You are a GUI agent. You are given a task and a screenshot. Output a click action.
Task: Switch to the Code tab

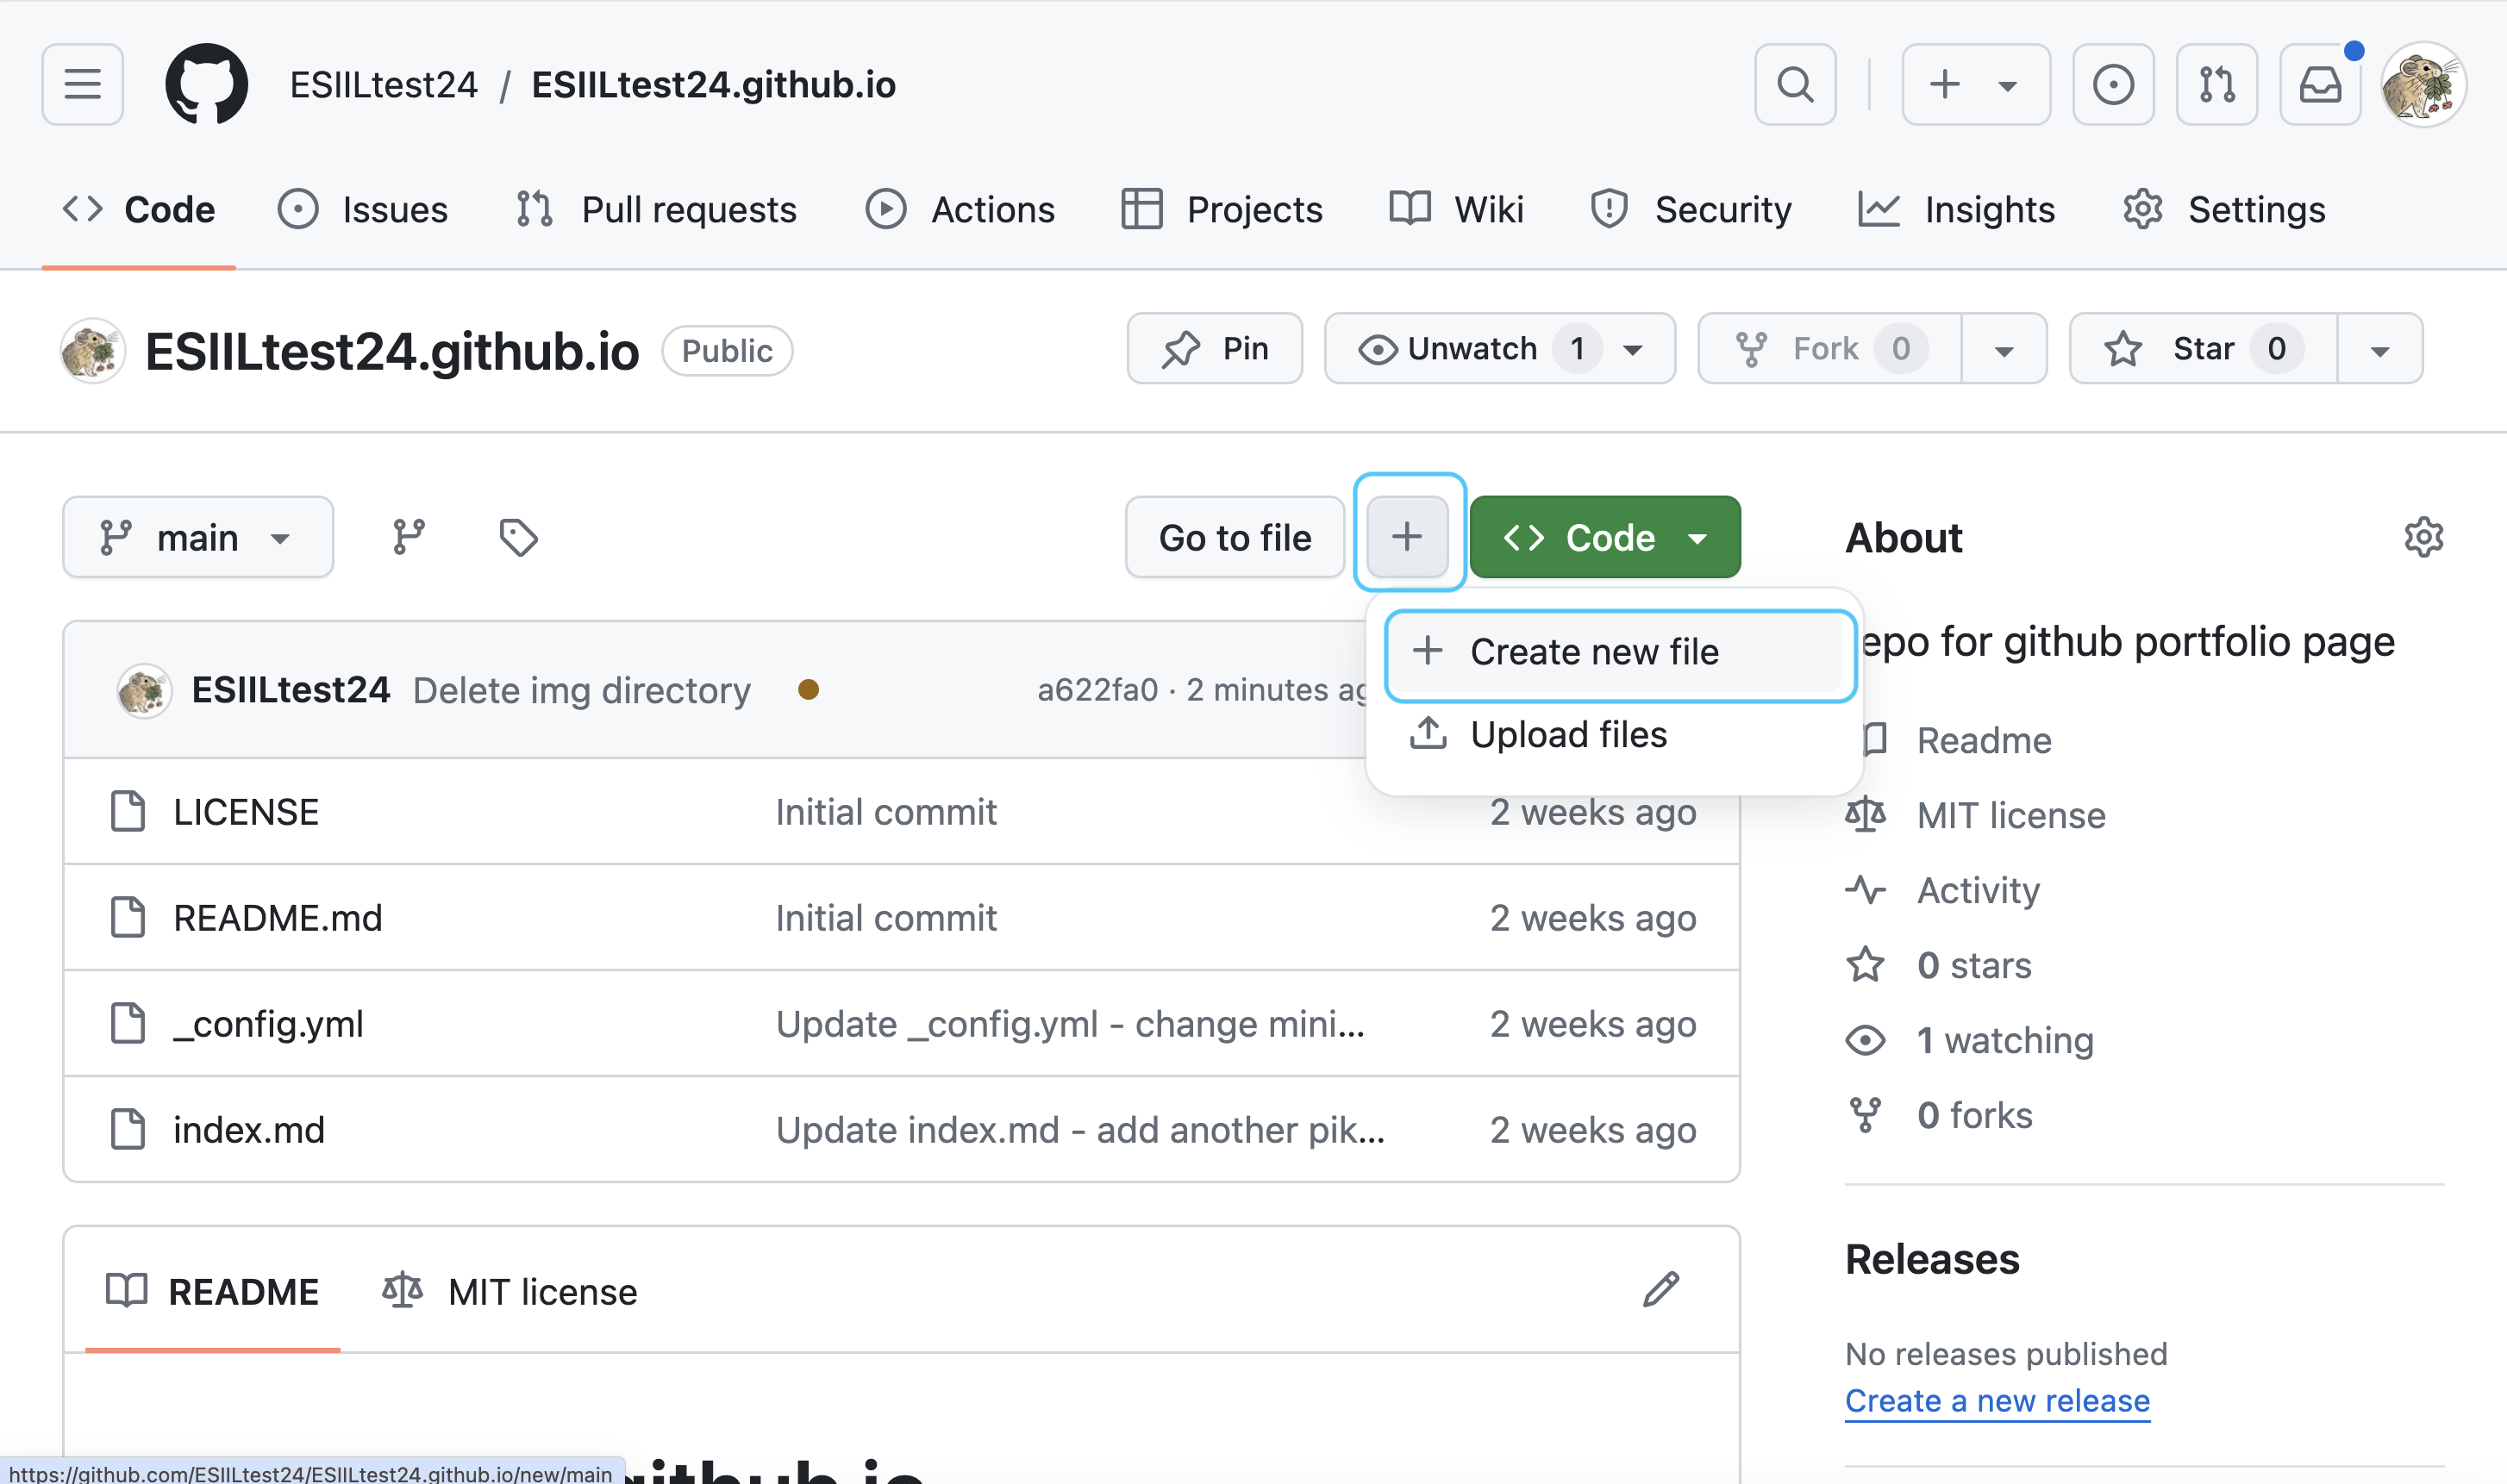click(139, 210)
